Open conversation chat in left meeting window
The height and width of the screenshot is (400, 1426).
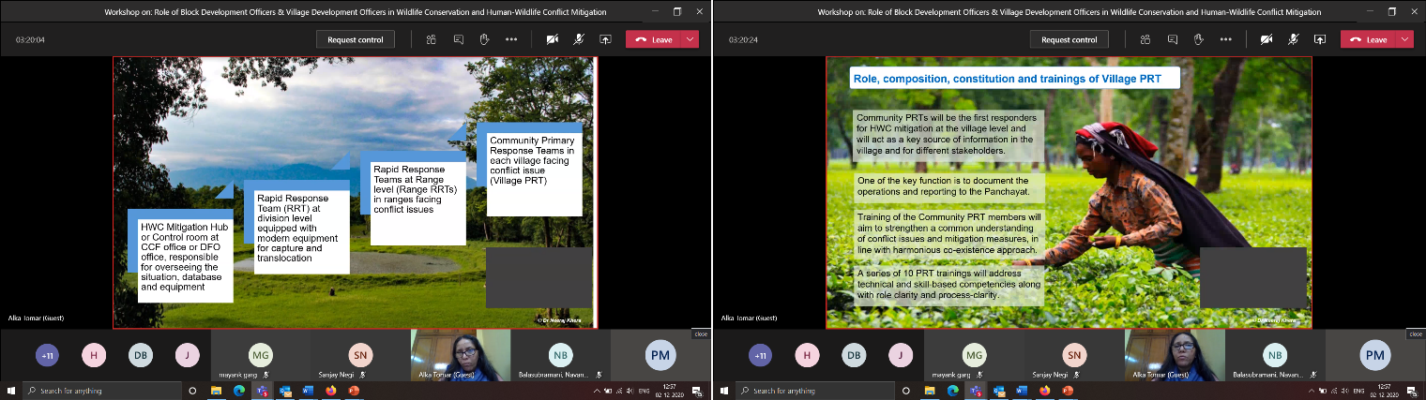tap(458, 39)
